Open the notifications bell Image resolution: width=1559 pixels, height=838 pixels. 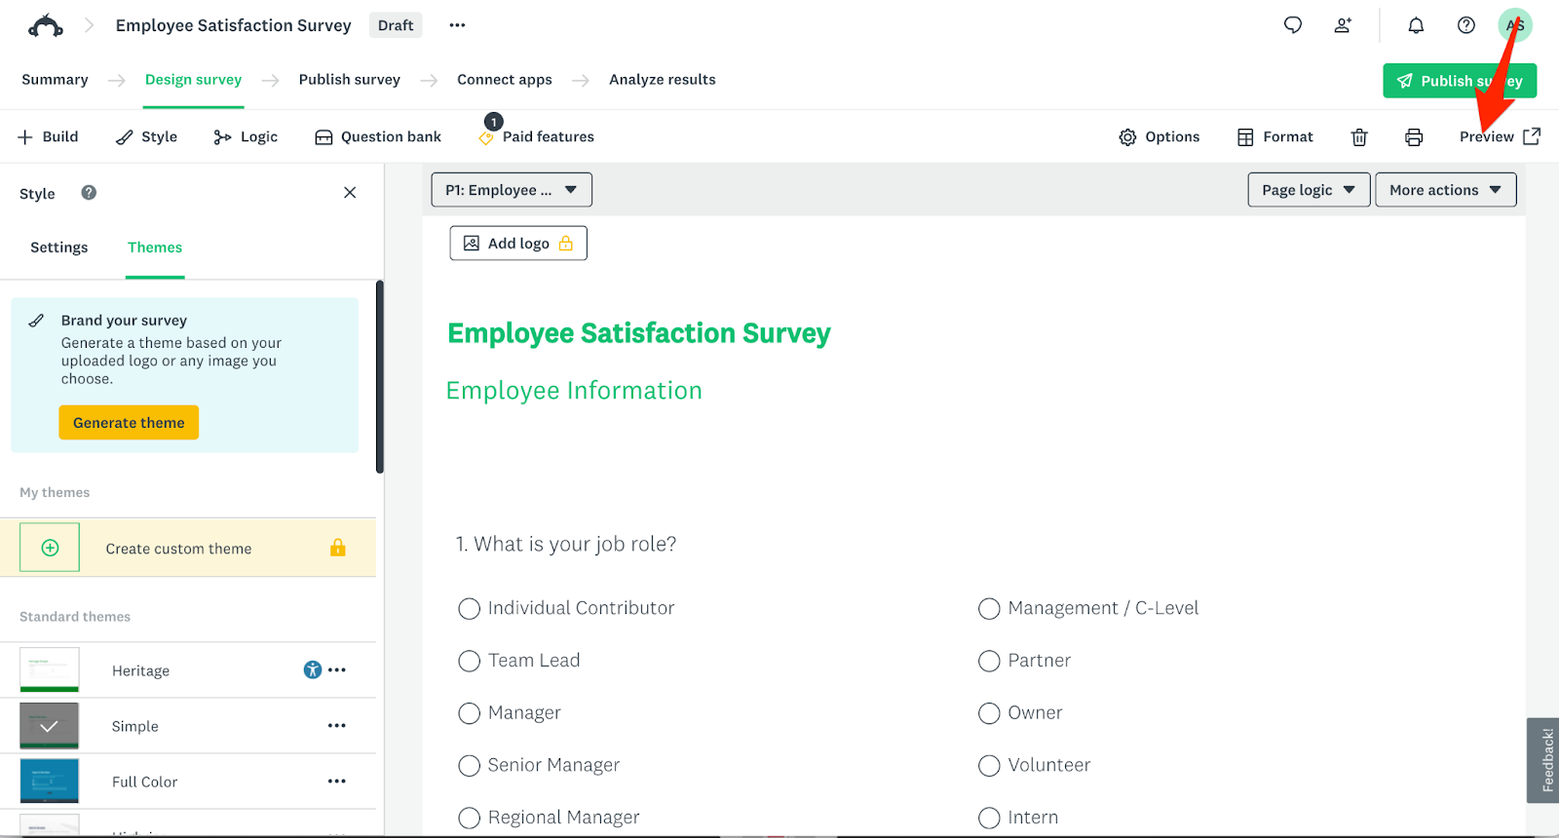tap(1416, 25)
